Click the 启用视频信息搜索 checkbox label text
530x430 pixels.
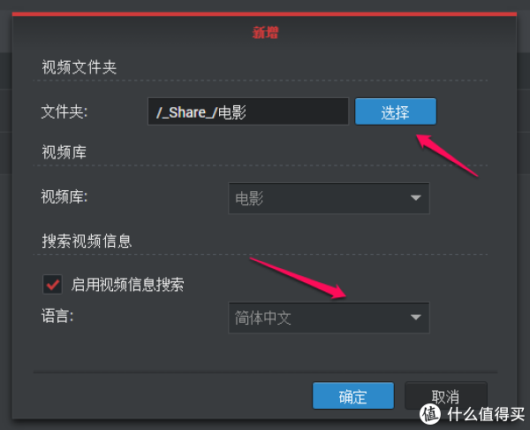pyautogui.click(x=127, y=284)
